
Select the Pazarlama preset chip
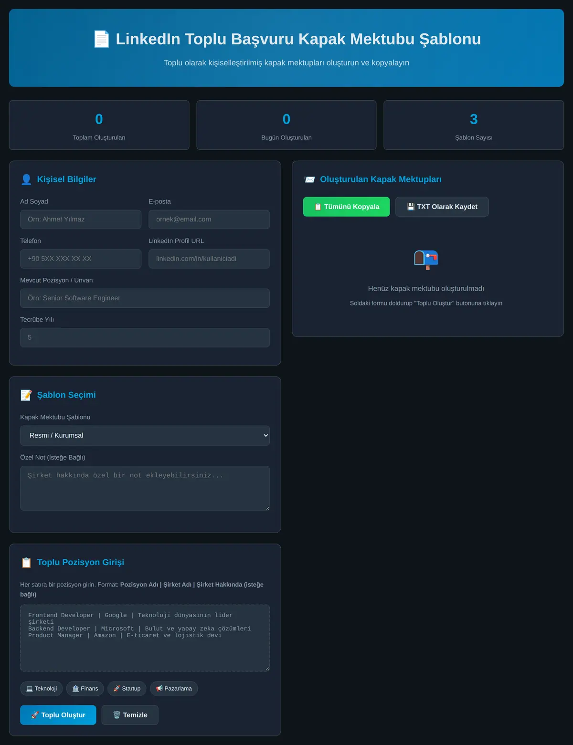coord(174,689)
